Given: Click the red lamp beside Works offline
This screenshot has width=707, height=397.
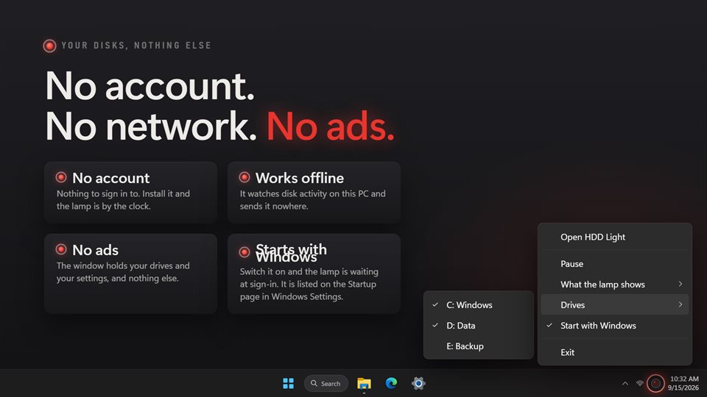Looking at the screenshot, I should [x=245, y=177].
